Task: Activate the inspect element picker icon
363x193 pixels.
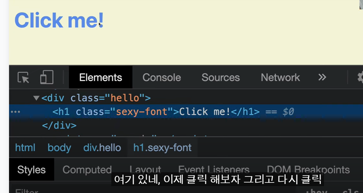Action: point(23,77)
